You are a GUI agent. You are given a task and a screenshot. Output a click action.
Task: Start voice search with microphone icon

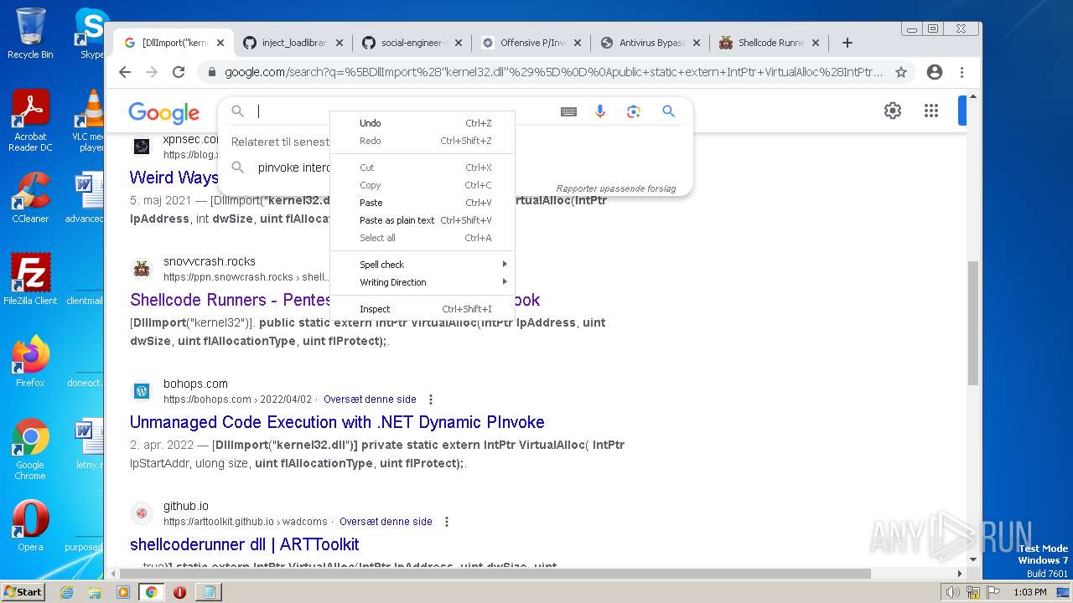pyautogui.click(x=600, y=111)
